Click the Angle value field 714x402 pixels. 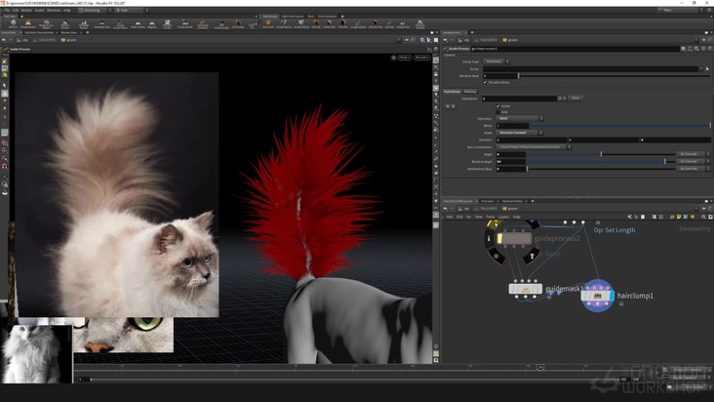coord(510,154)
